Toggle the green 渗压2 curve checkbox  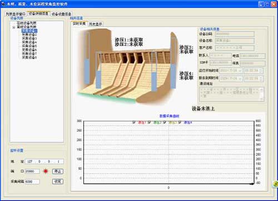pyautogui.click(x=150, y=122)
